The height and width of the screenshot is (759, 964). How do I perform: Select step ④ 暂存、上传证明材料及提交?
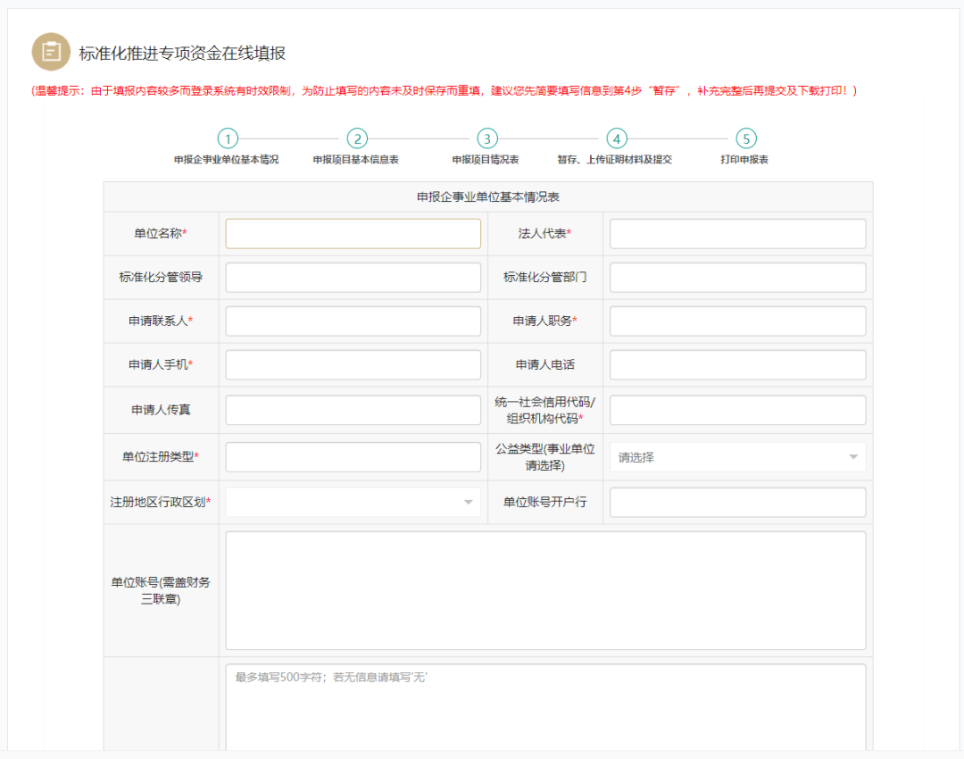click(616, 139)
